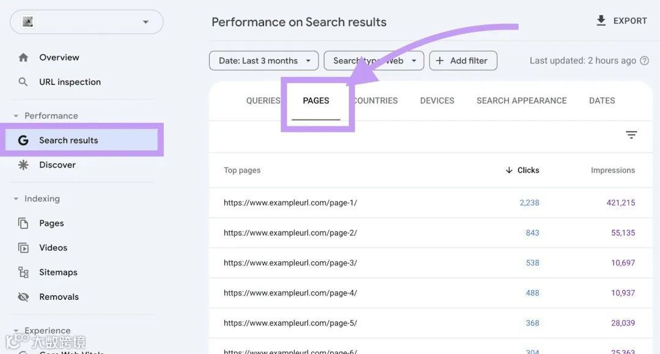660x354 pixels.
Task: Click the Sitemaps icon
Action: point(23,272)
